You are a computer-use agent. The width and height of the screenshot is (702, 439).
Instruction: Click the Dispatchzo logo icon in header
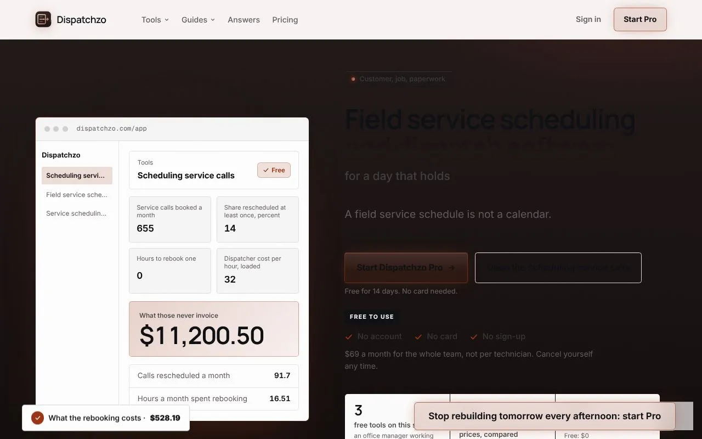click(43, 20)
